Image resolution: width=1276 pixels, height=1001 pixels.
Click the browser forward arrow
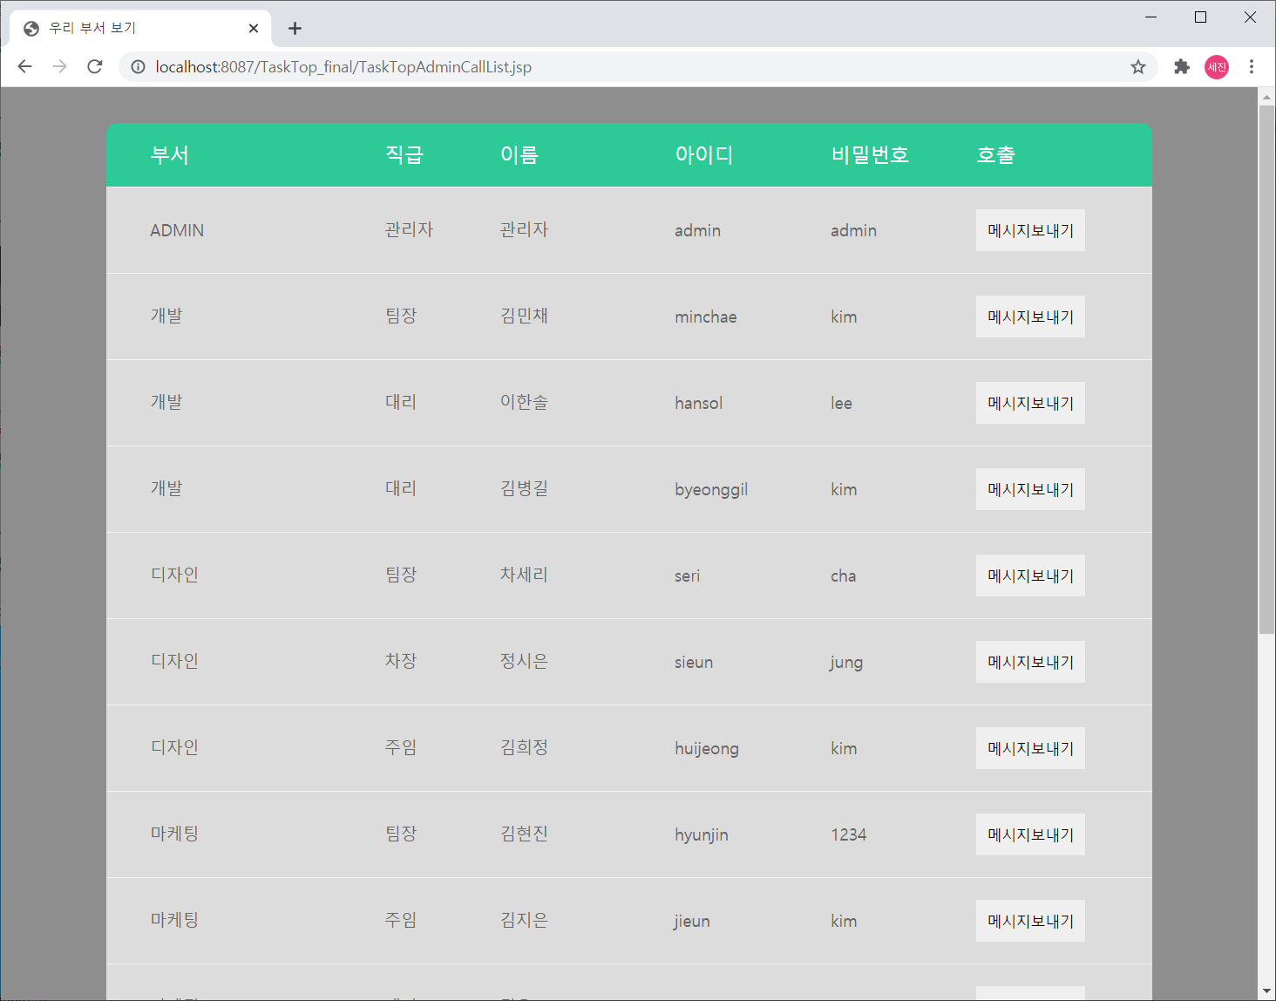click(59, 66)
